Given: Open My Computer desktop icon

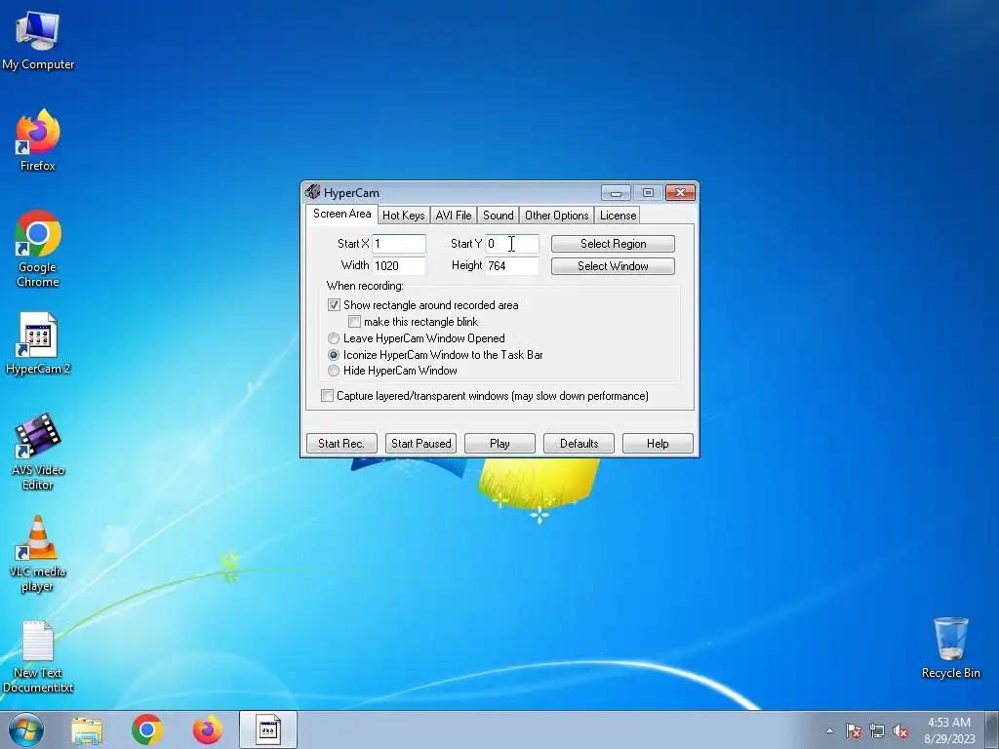Looking at the screenshot, I should pyautogui.click(x=38, y=39).
